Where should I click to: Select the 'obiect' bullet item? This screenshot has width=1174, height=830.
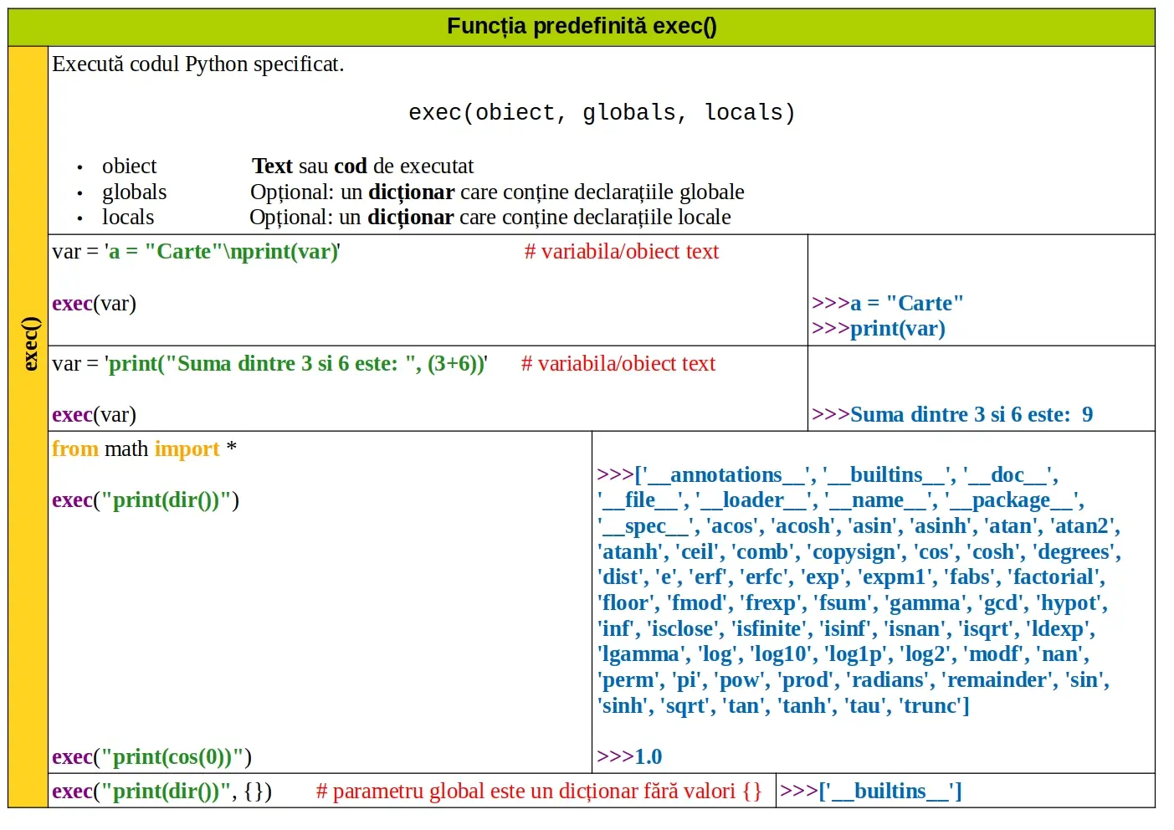[x=129, y=167]
